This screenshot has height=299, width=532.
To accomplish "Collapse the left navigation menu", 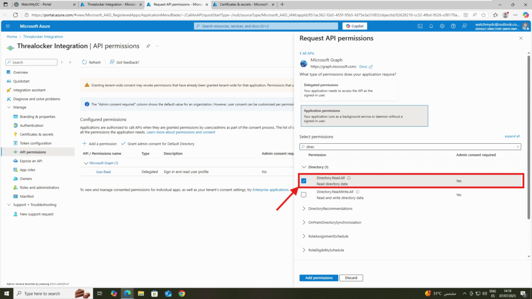I will [70, 62].
